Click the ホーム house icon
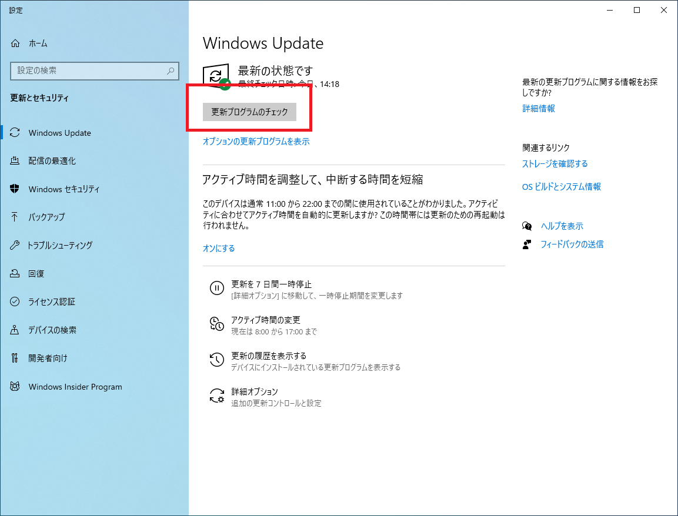The width and height of the screenshot is (678, 516). [15, 43]
